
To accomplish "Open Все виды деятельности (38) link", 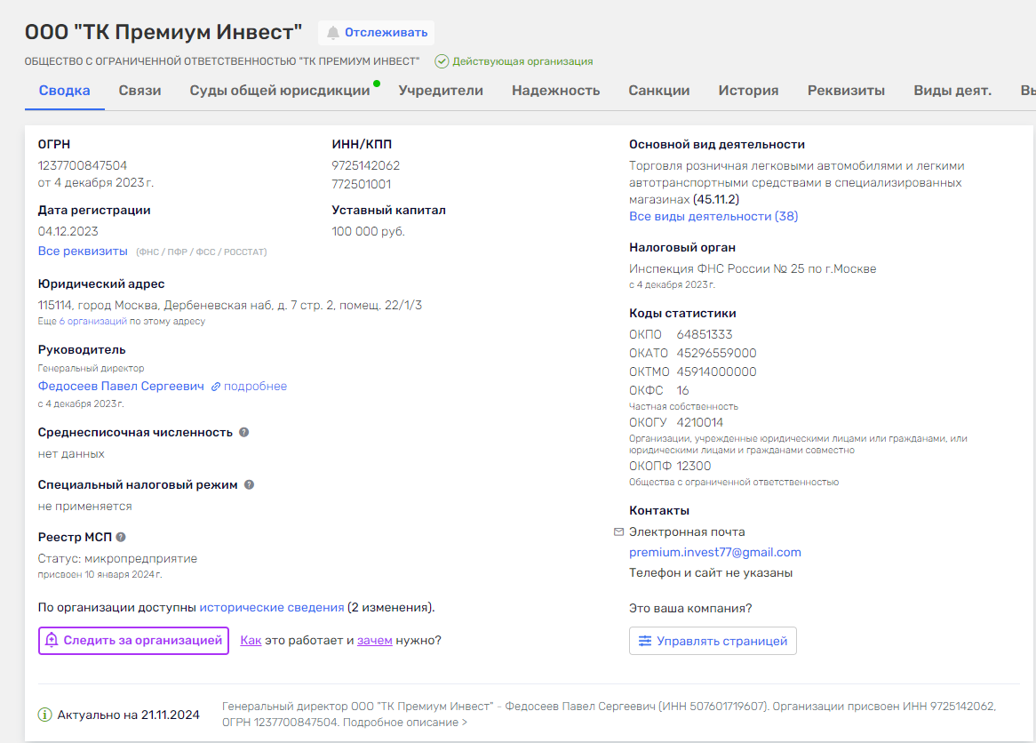I will point(713,216).
